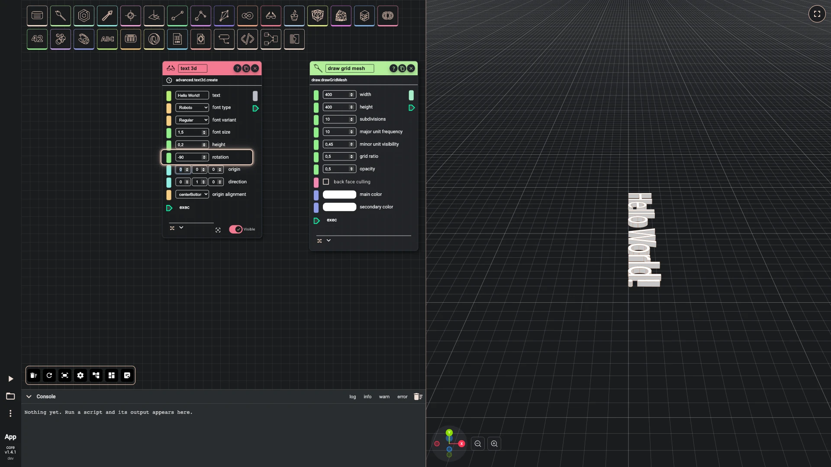Clear the console output with trash icon
Image resolution: width=831 pixels, height=467 pixels.
[418, 397]
